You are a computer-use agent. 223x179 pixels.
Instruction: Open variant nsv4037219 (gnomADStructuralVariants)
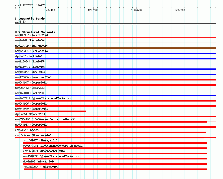(43, 98)
